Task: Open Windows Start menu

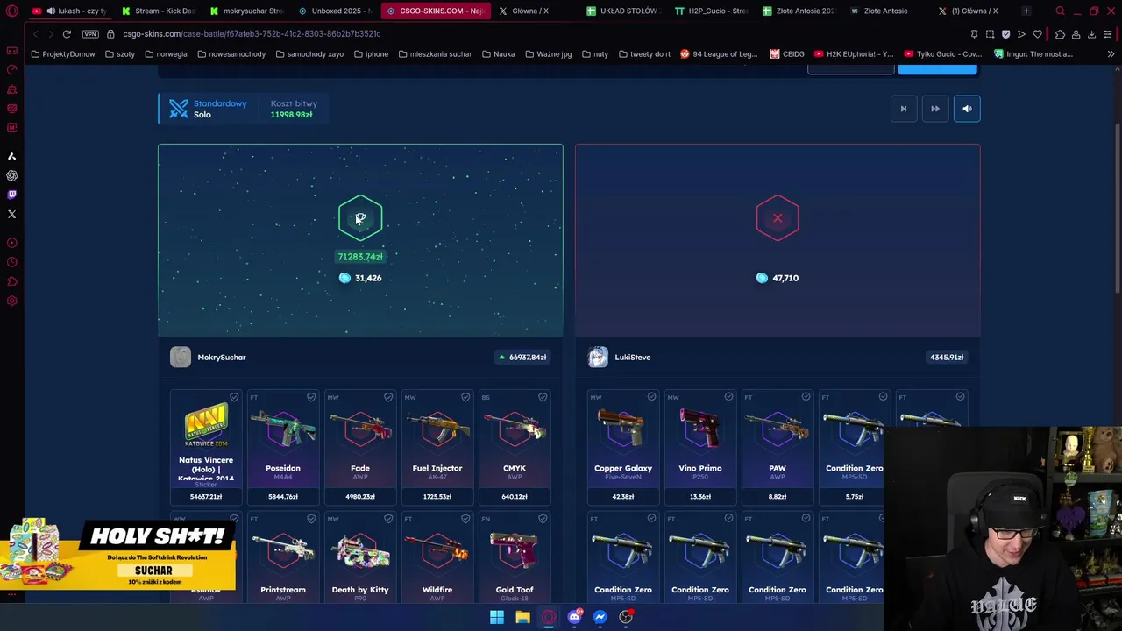Action: coord(497,617)
